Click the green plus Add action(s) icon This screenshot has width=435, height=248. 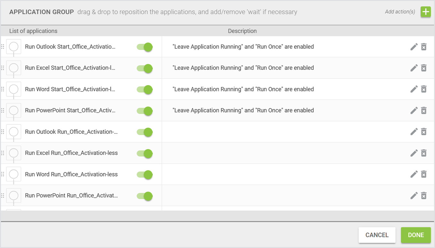point(425,12)
